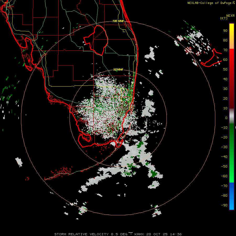Click the red island outline east of Florida

pos(211,58)
